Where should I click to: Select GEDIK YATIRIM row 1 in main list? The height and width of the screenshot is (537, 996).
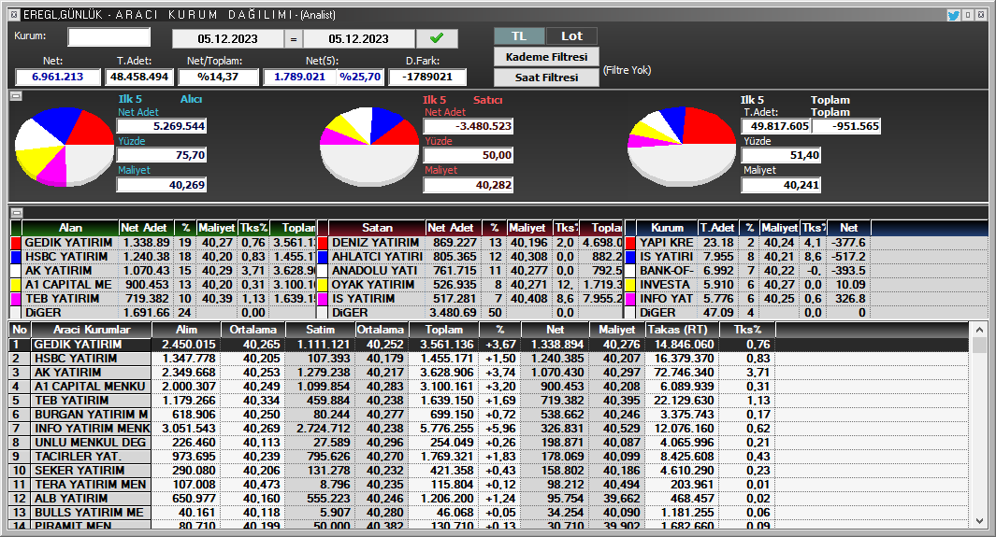click(488, 345)
